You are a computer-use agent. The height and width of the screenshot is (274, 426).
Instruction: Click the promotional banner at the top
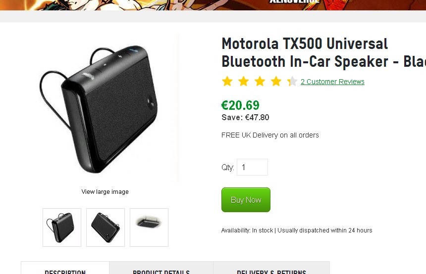point(213,5)
